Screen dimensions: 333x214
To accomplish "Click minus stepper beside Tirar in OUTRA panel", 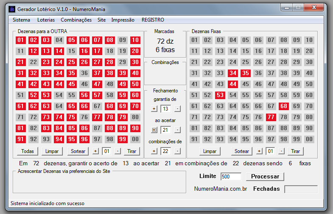I will click(118, 151).
